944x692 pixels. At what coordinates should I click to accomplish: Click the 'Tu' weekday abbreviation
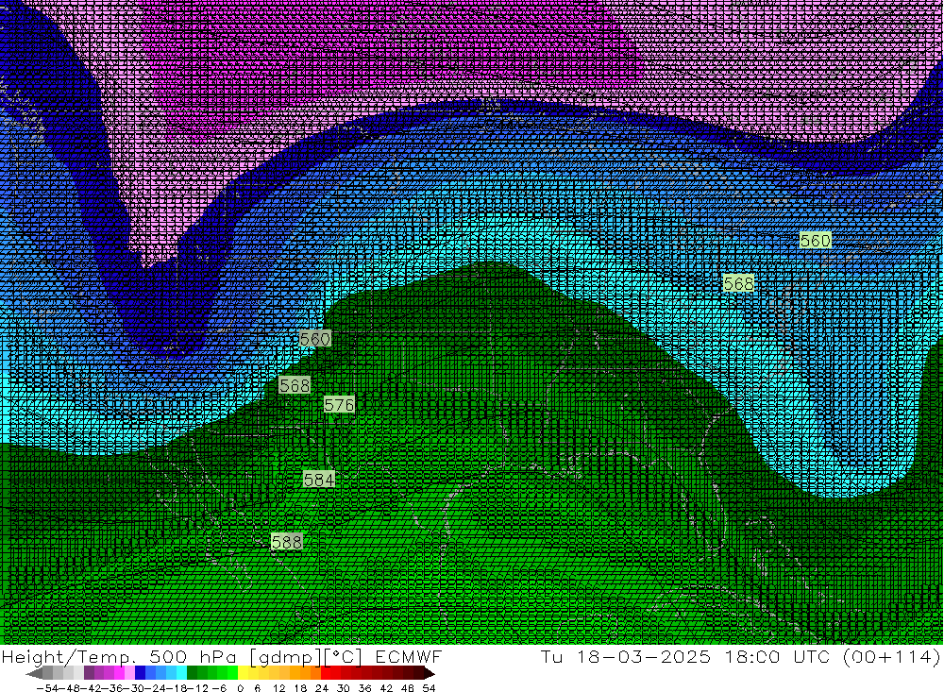(551, 657)
